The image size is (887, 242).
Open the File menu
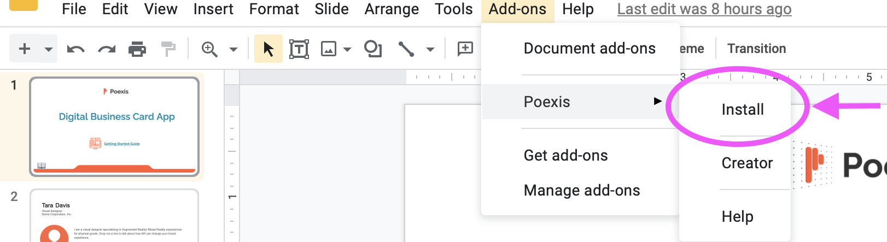74,9
